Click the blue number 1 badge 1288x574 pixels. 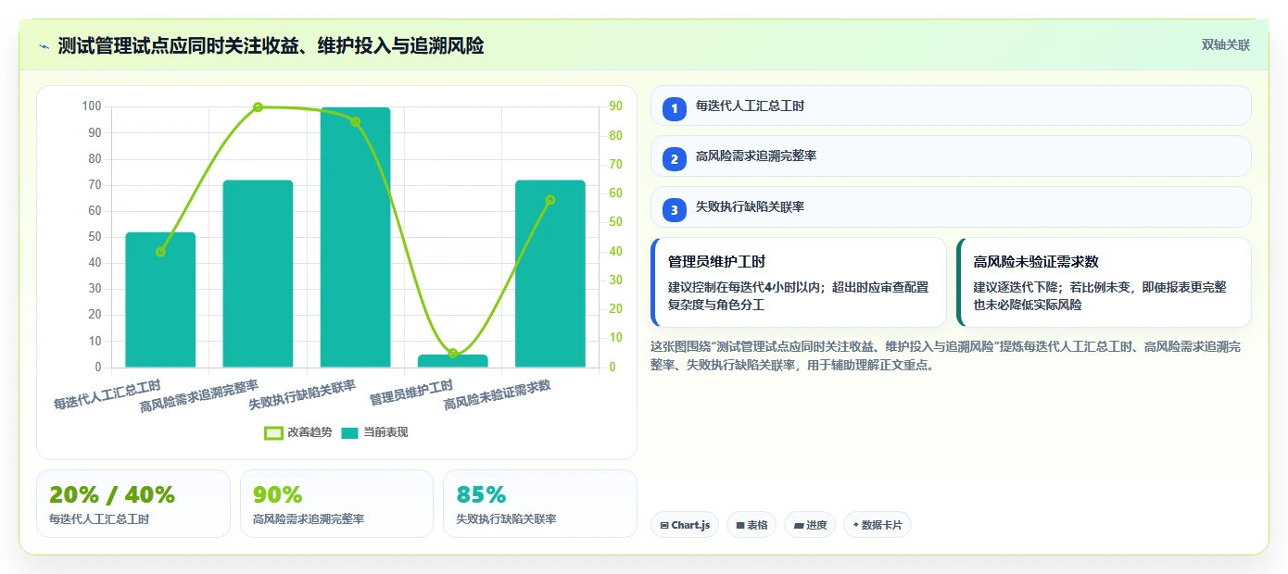pyautogui.click(x=675, y=108)
